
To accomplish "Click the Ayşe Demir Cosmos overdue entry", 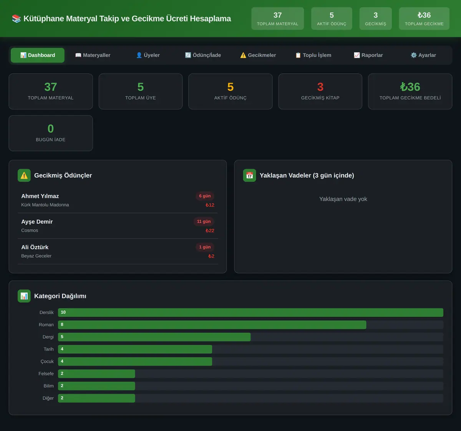I will pyautogui.click(x=118, y=226).
